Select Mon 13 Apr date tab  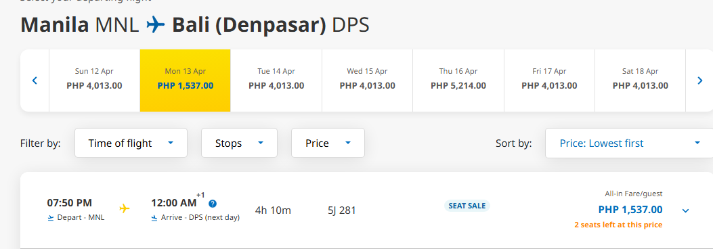[185, 81]
